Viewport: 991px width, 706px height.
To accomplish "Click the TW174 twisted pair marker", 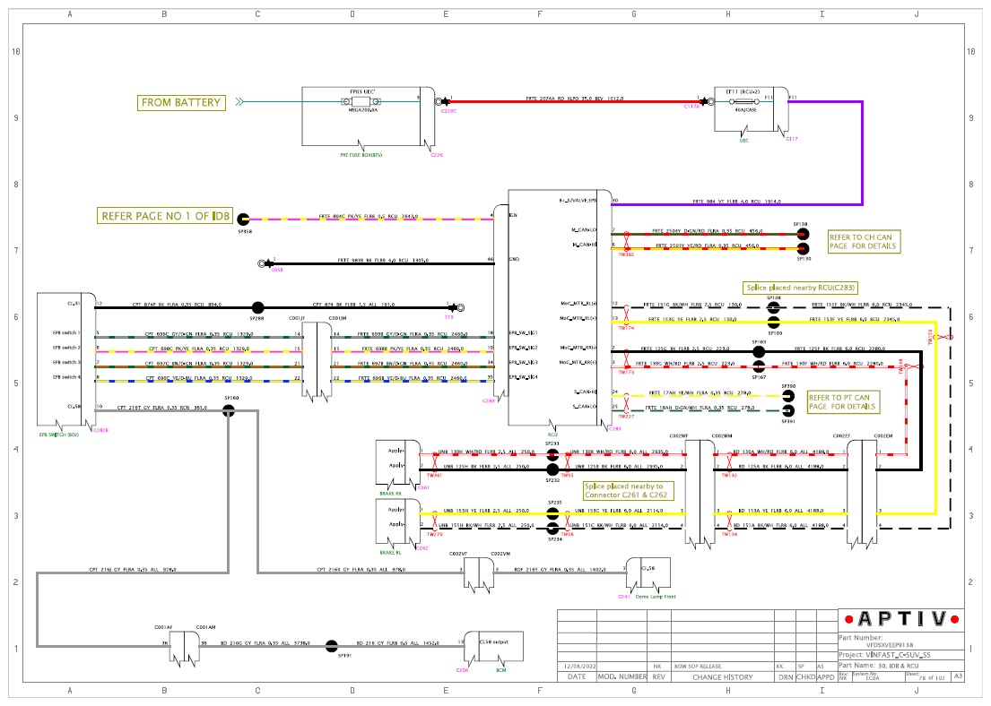I will 626,314.
